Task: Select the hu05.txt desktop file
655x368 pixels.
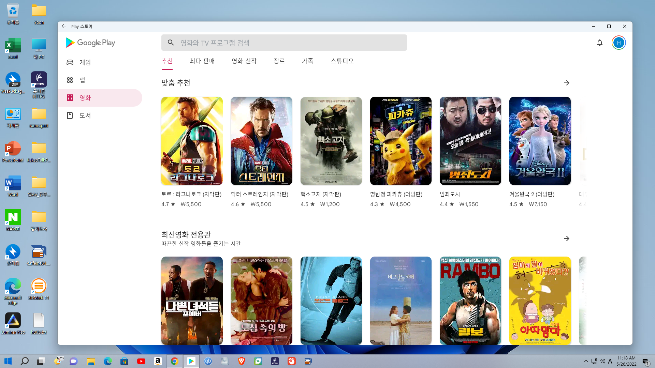Action: tap(39, 323)
